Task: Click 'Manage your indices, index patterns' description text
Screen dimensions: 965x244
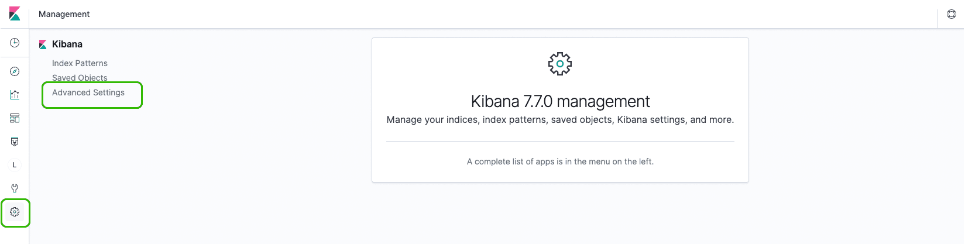Action: click(x=560, y=119)
